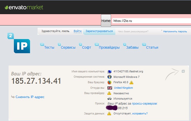Click the Microsoft Windows 7 text
The height and width of the screenshot is (121, 191).
126,77
